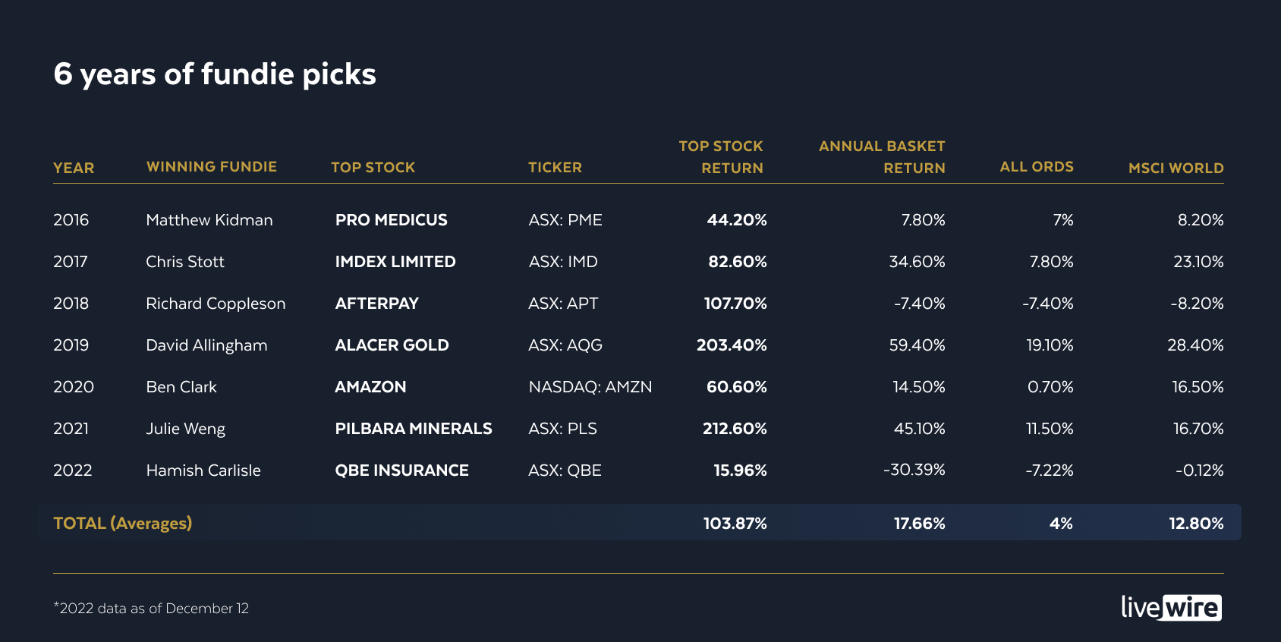Select the IMDEX LIMITED stock name
Image resolution: width=1281 pixels, height=642 pixels.
coord(395,262)
